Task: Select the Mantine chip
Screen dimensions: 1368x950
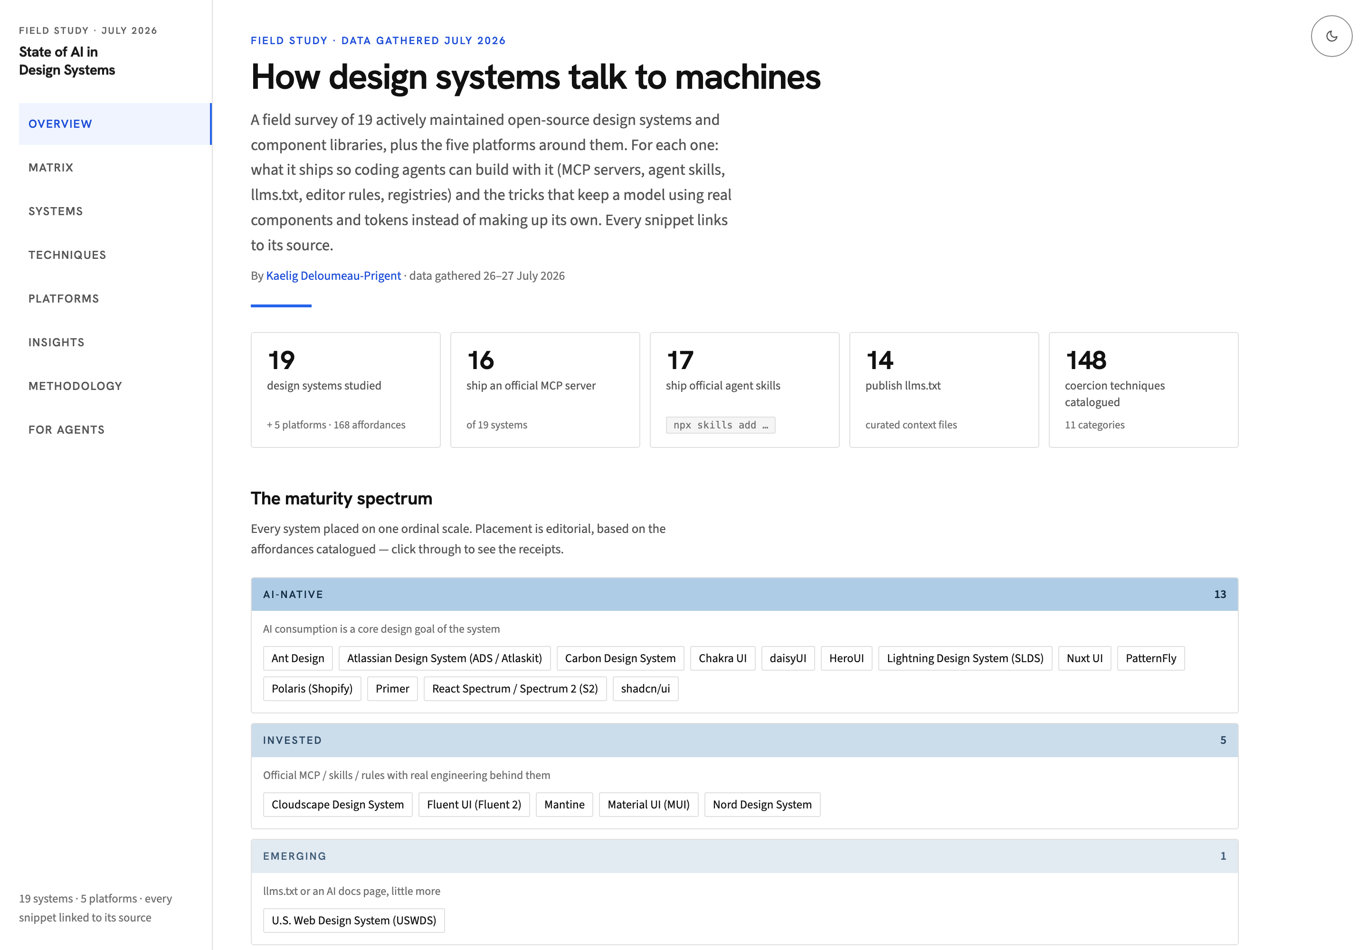Action: click(564, 805)
